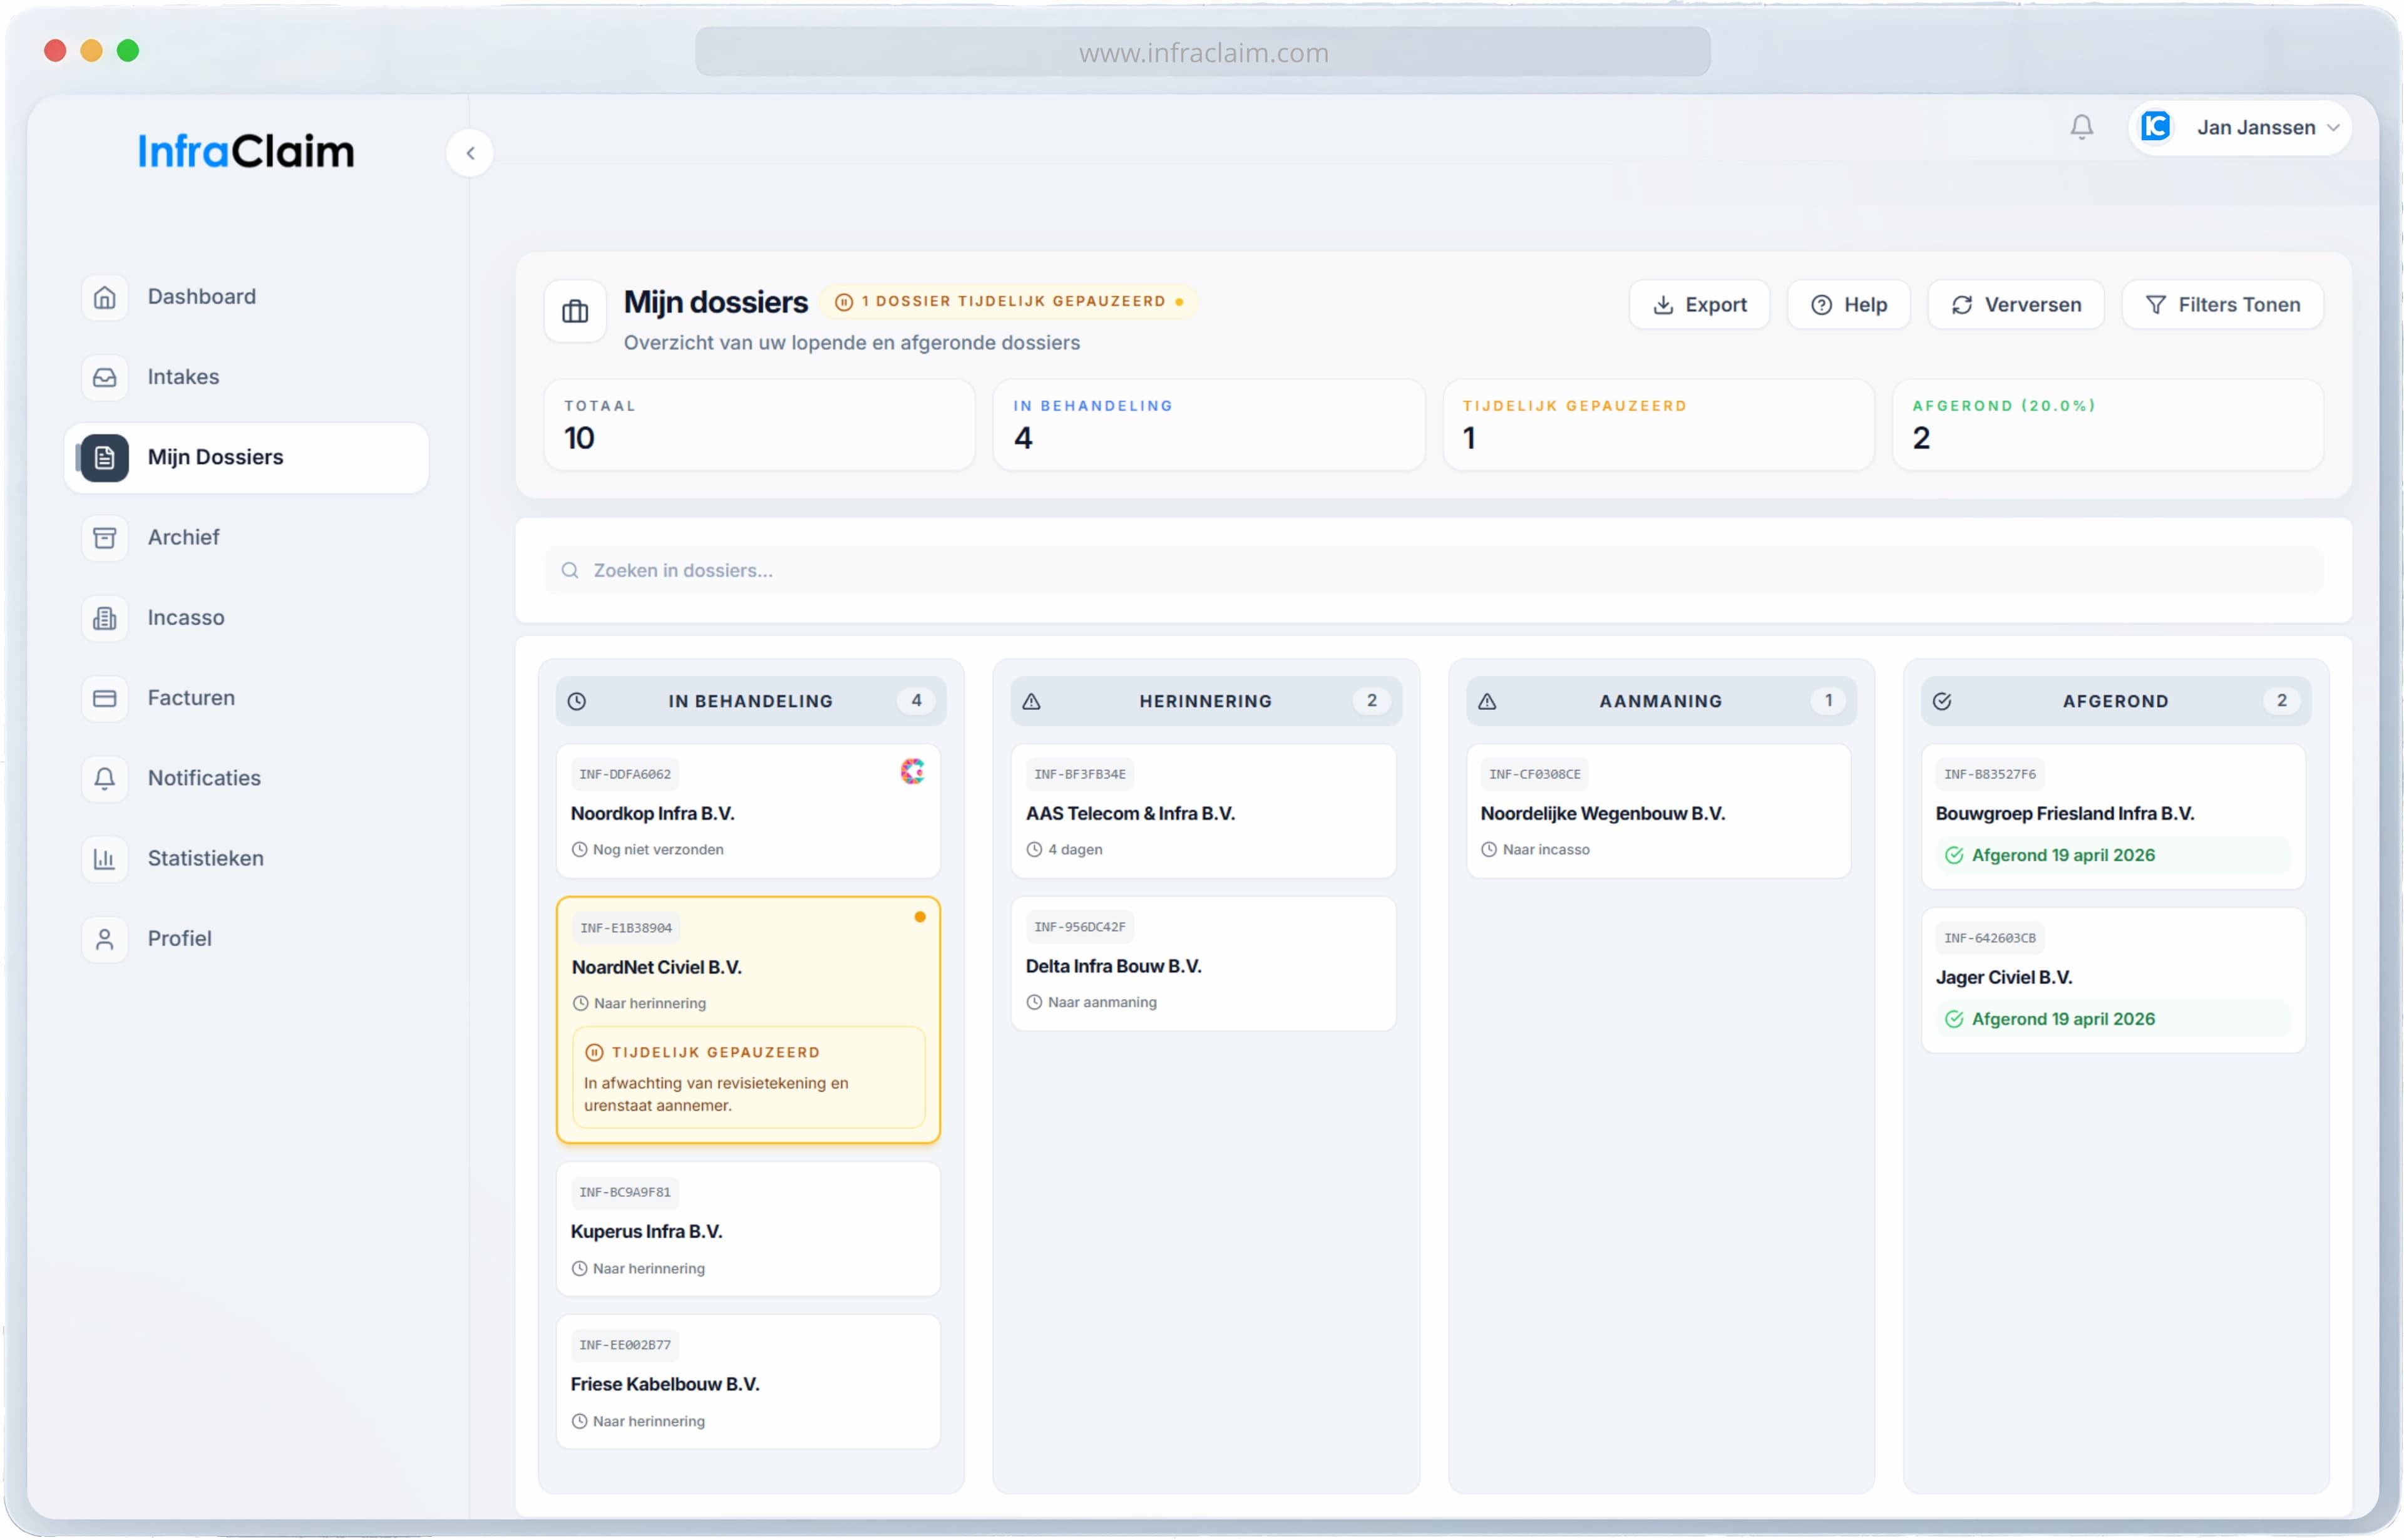Screen dimensions: 2404x1540
Task: Click Tijdelijk Gepauzeerd notice on NoardNet card
Action: [x=748, y=1077]
